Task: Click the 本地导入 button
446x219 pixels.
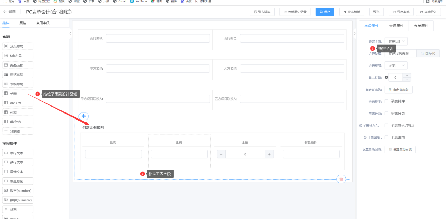Action: tap(428, 12)
